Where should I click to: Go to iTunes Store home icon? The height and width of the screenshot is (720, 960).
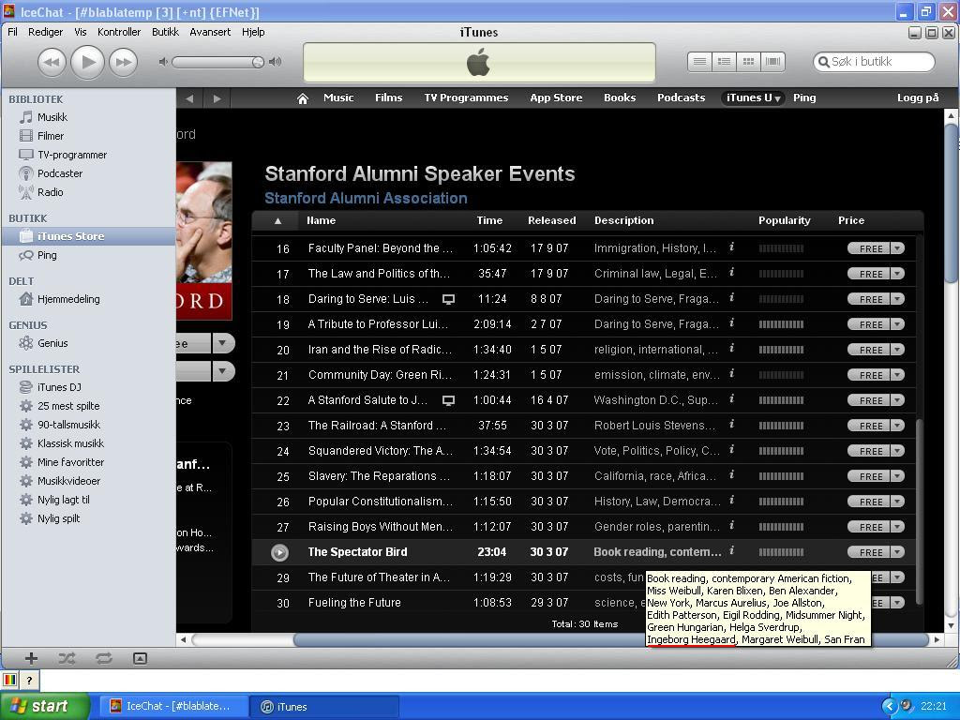point(303,98)
